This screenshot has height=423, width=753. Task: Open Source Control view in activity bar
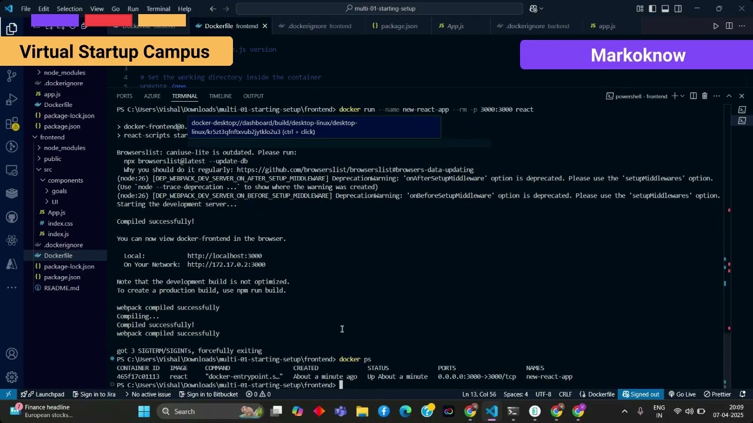coord(12,76)
